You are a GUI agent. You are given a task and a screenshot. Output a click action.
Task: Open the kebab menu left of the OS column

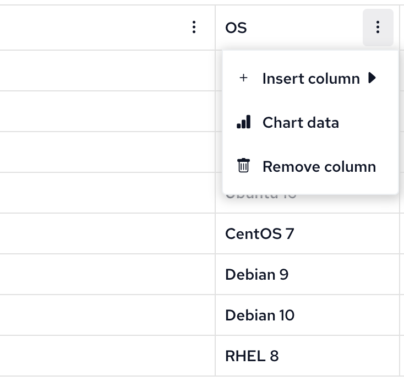pyautogui.click(x=194, y=28)
